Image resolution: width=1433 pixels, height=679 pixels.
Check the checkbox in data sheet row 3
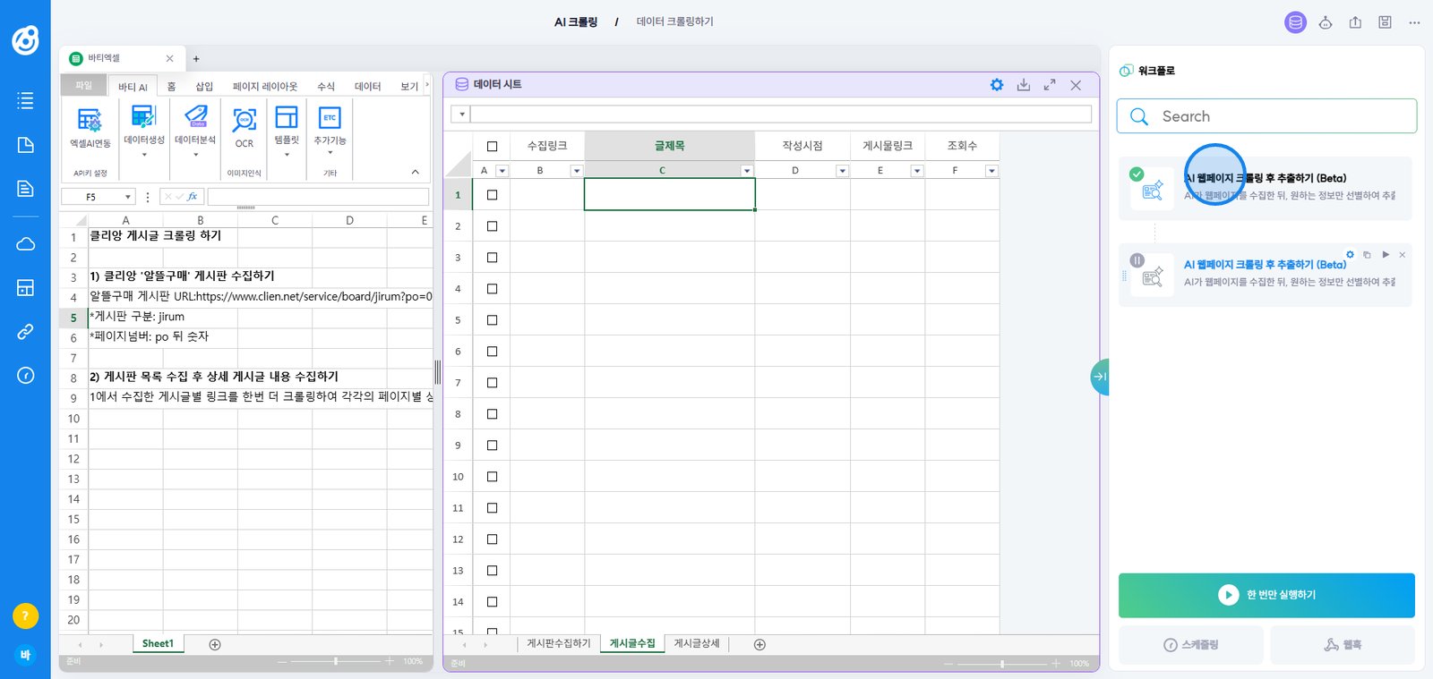coord(492,258)
